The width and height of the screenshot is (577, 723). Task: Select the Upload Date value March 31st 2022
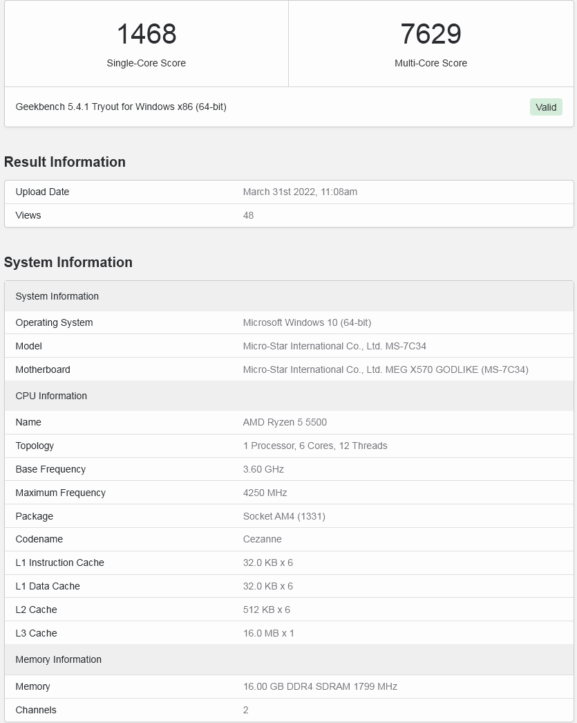(300, 192)
